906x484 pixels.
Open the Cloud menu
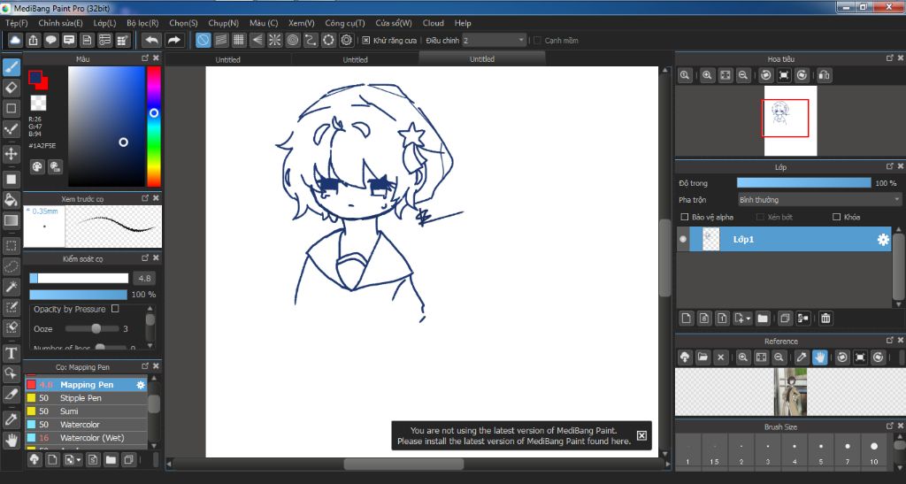click(x=434, y=23)
